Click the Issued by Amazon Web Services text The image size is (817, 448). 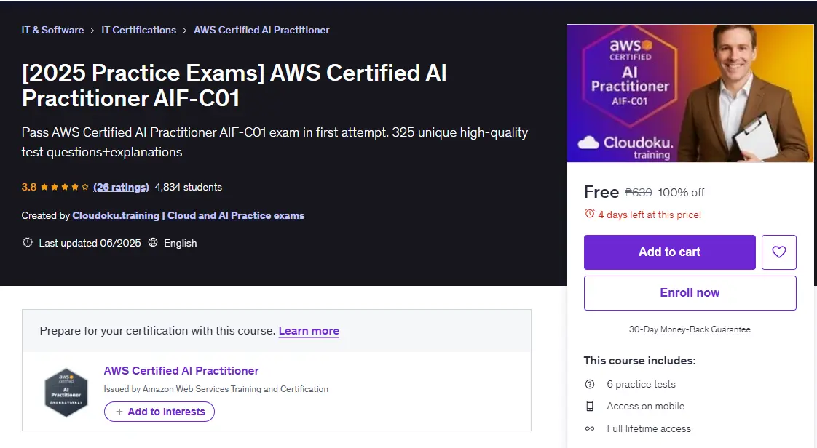(216, 388)
